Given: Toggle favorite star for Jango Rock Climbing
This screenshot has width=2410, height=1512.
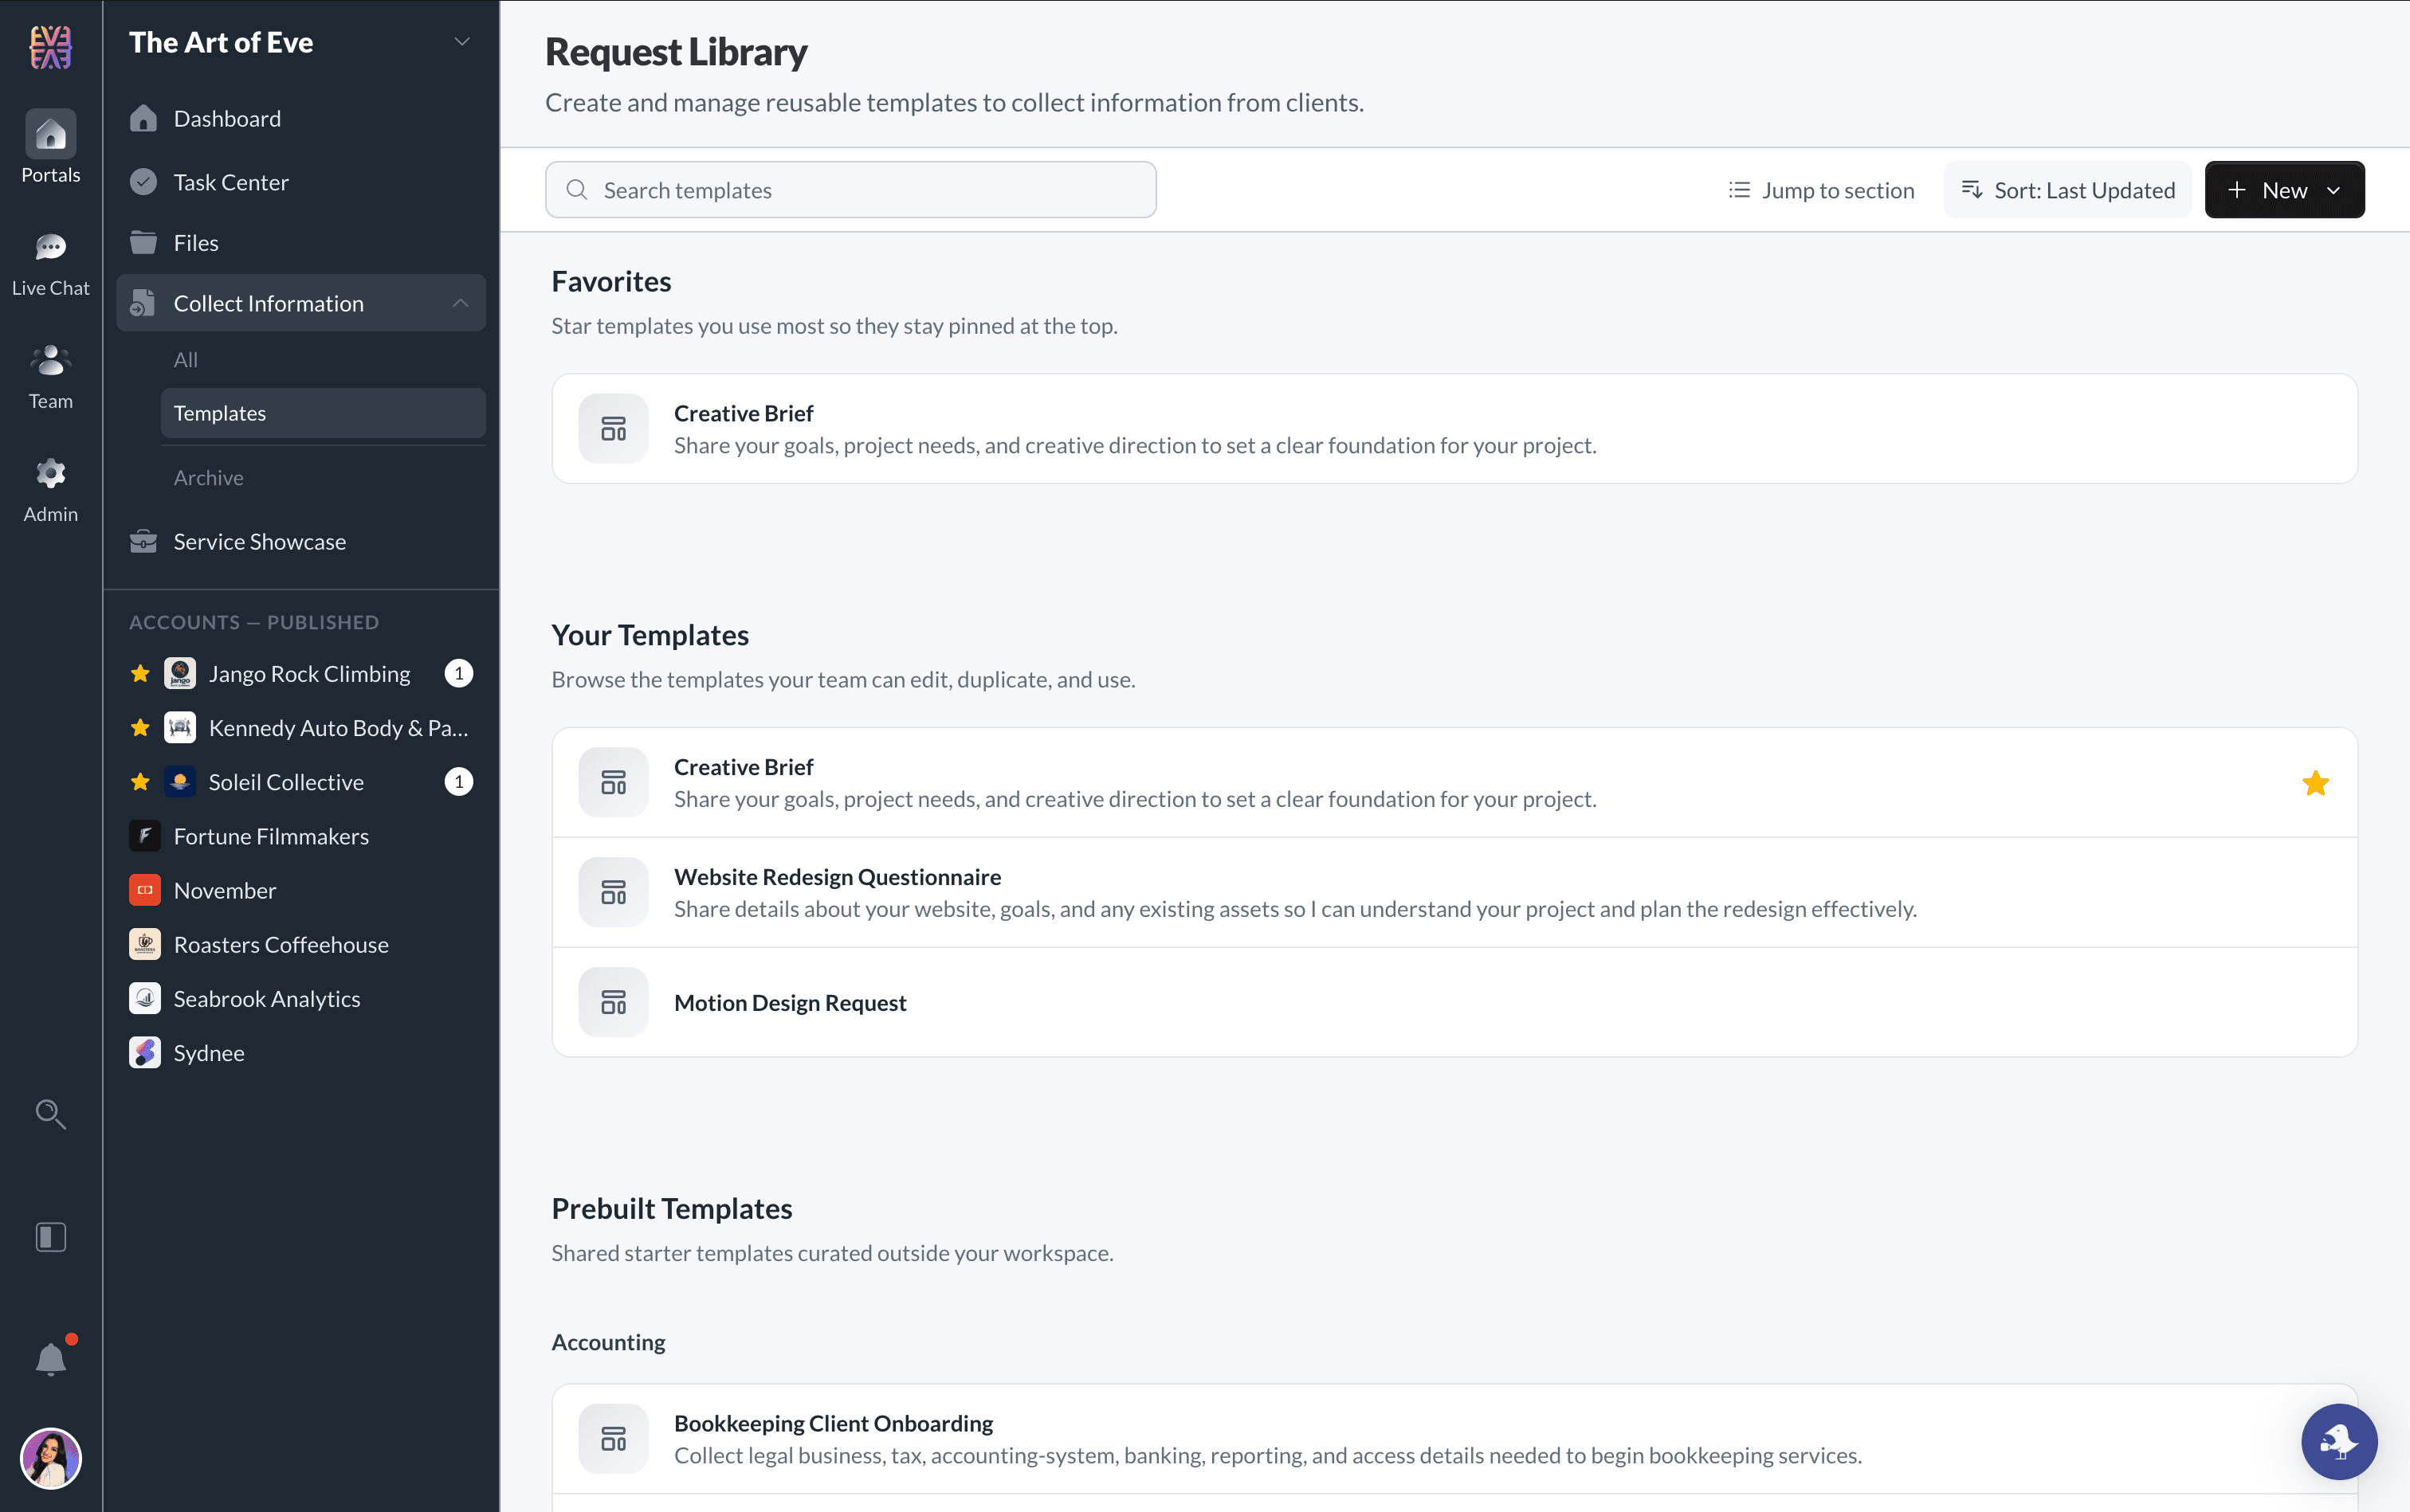Looking at the screenshot, I should 141,674.
